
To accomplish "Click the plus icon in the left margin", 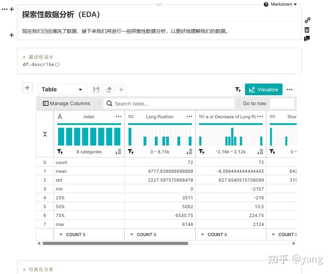I will [x=11, y=35].
